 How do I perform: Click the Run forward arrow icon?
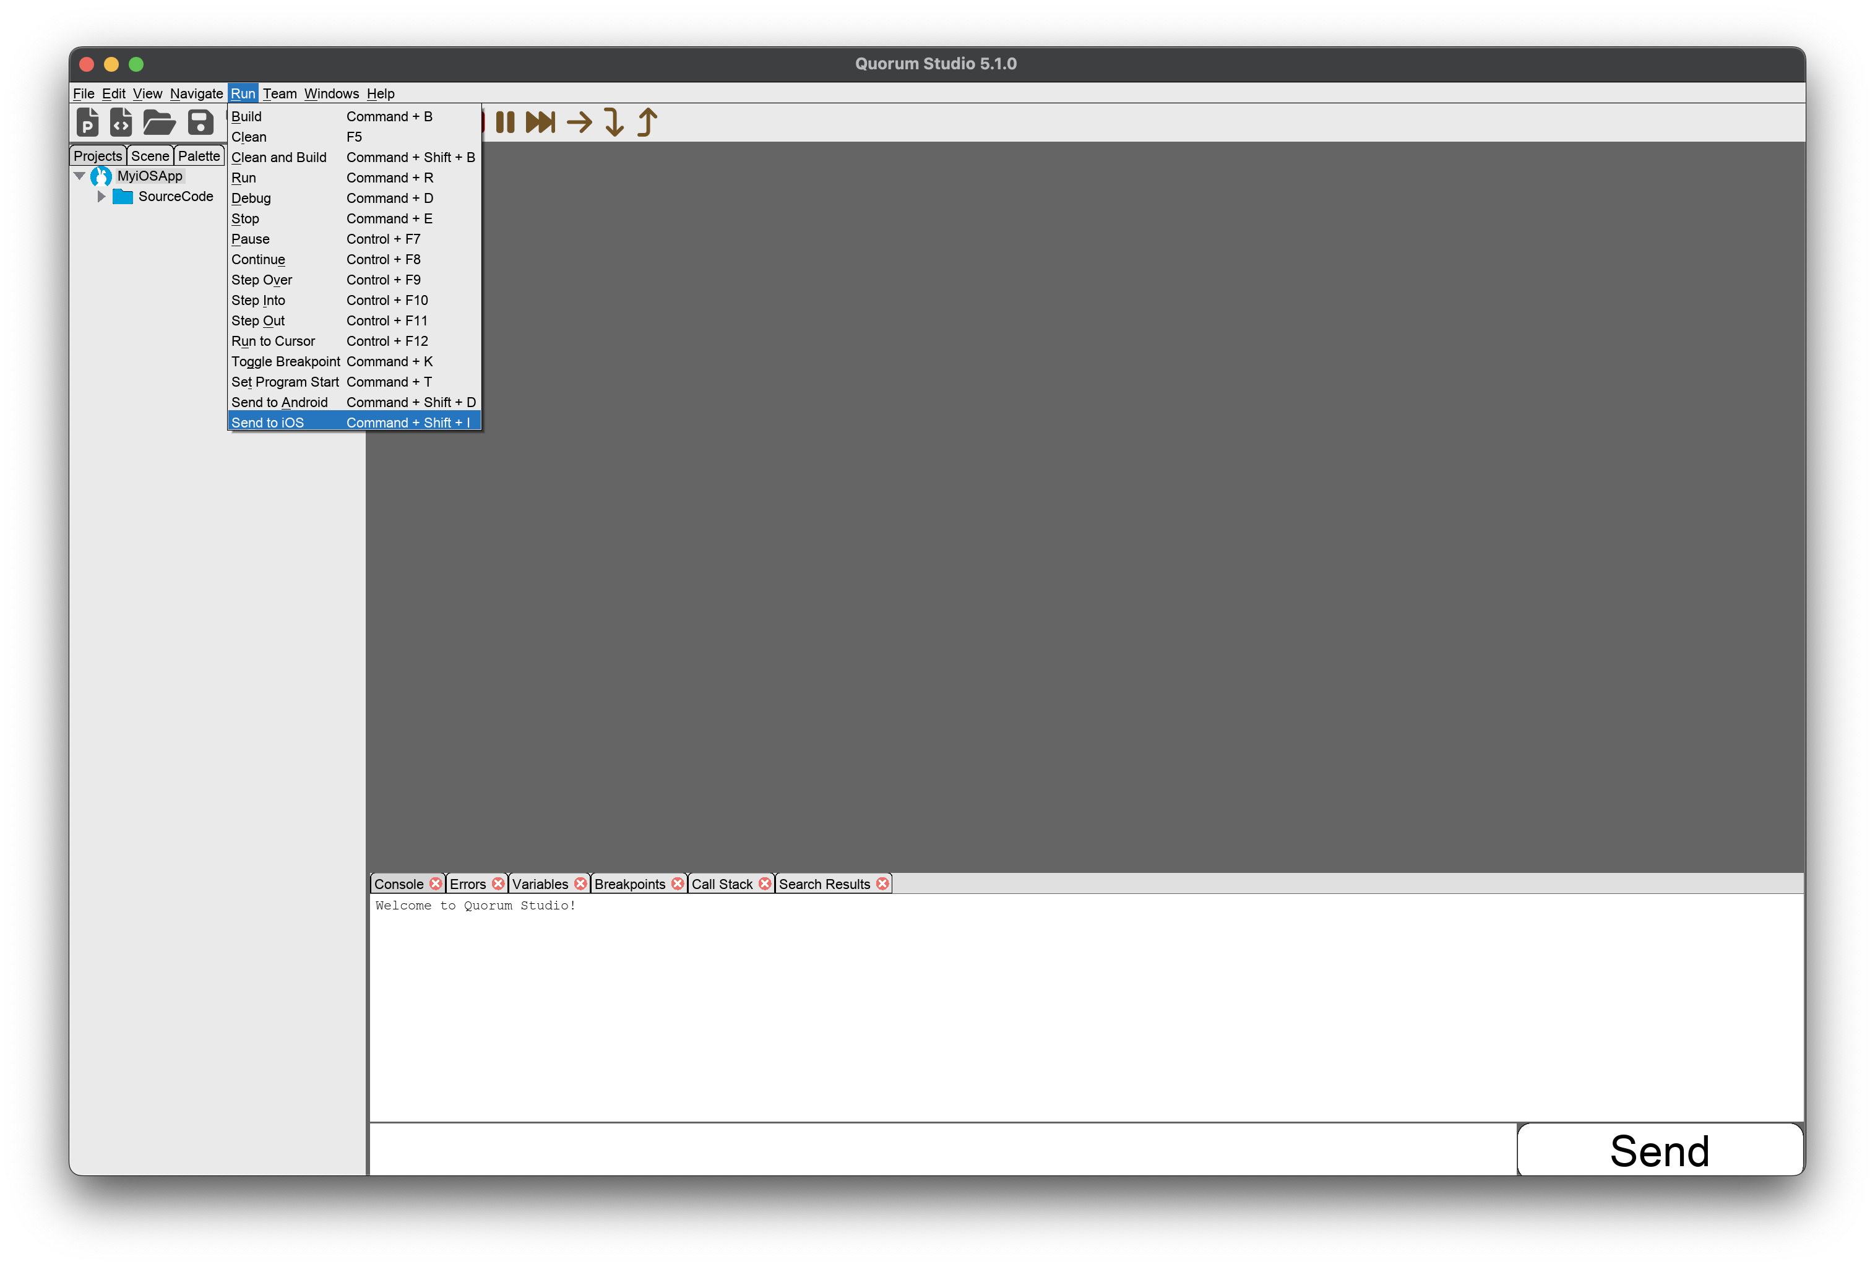pos(580,123)
